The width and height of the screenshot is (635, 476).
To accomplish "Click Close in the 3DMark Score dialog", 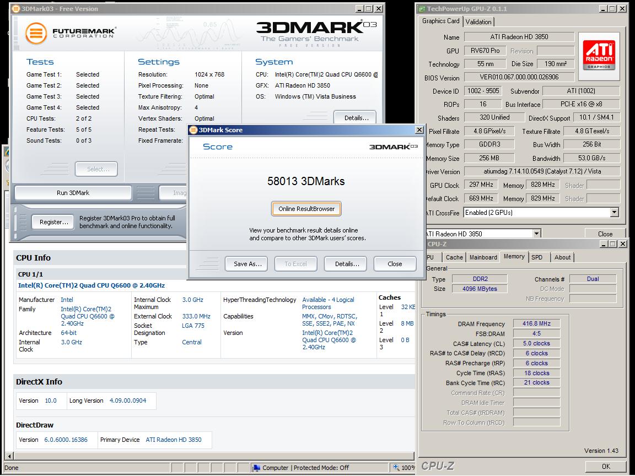I will [x=395, y=264].
